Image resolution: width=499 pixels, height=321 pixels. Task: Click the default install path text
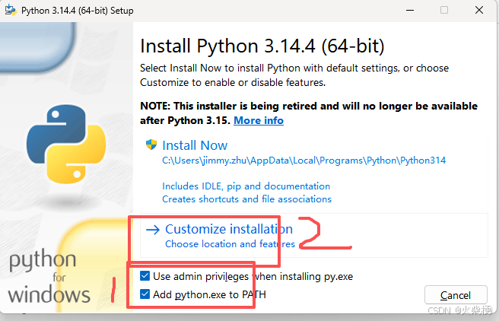click(304, 160)
